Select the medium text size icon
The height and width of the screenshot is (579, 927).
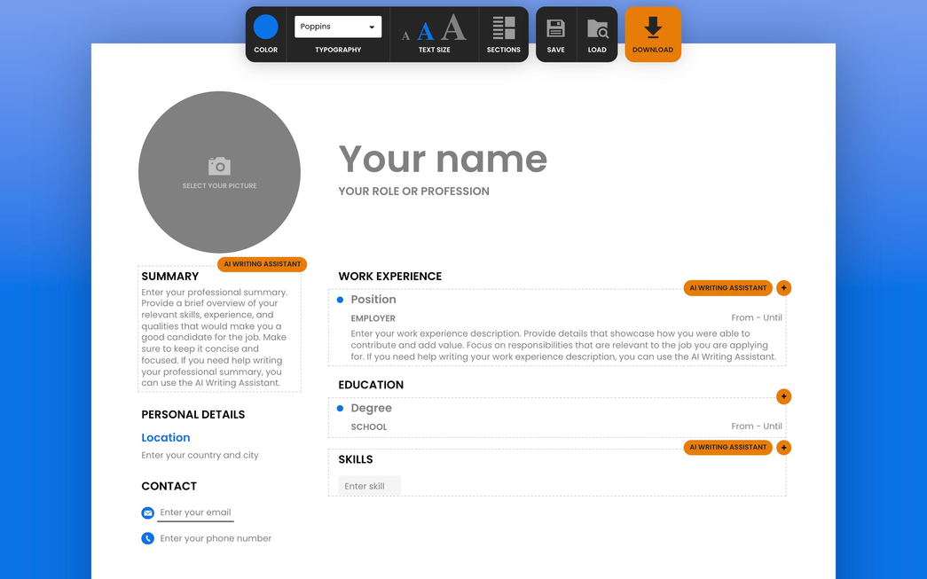[426, 32]
